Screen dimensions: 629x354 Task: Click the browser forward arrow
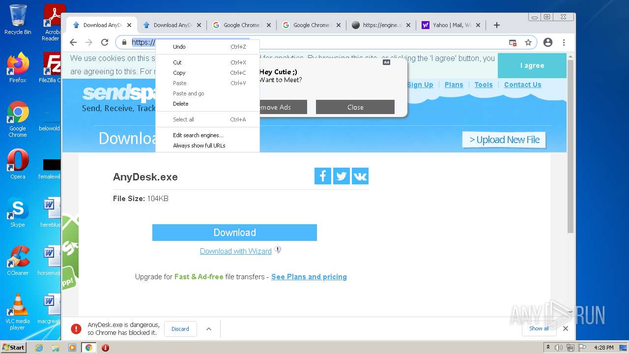click(x=89, y=42)
